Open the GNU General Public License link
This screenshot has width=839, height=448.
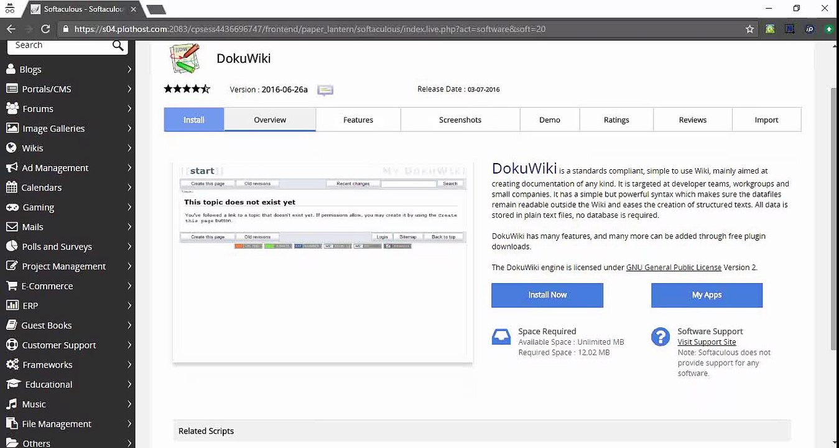point(674,268)
